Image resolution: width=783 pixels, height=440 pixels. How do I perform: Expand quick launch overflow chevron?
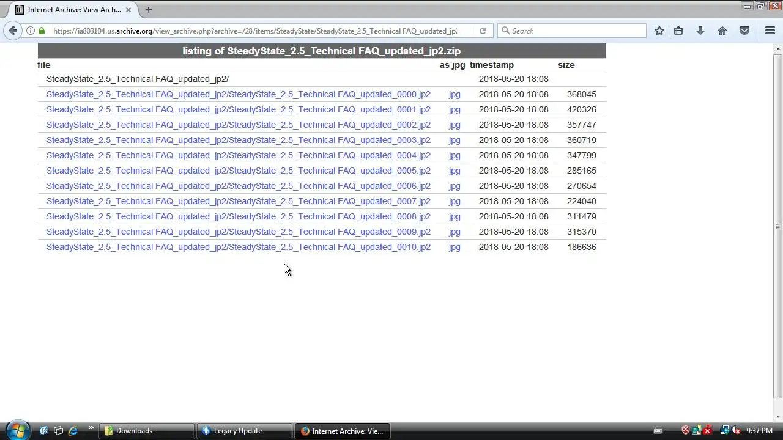click(x=91, y=428)
